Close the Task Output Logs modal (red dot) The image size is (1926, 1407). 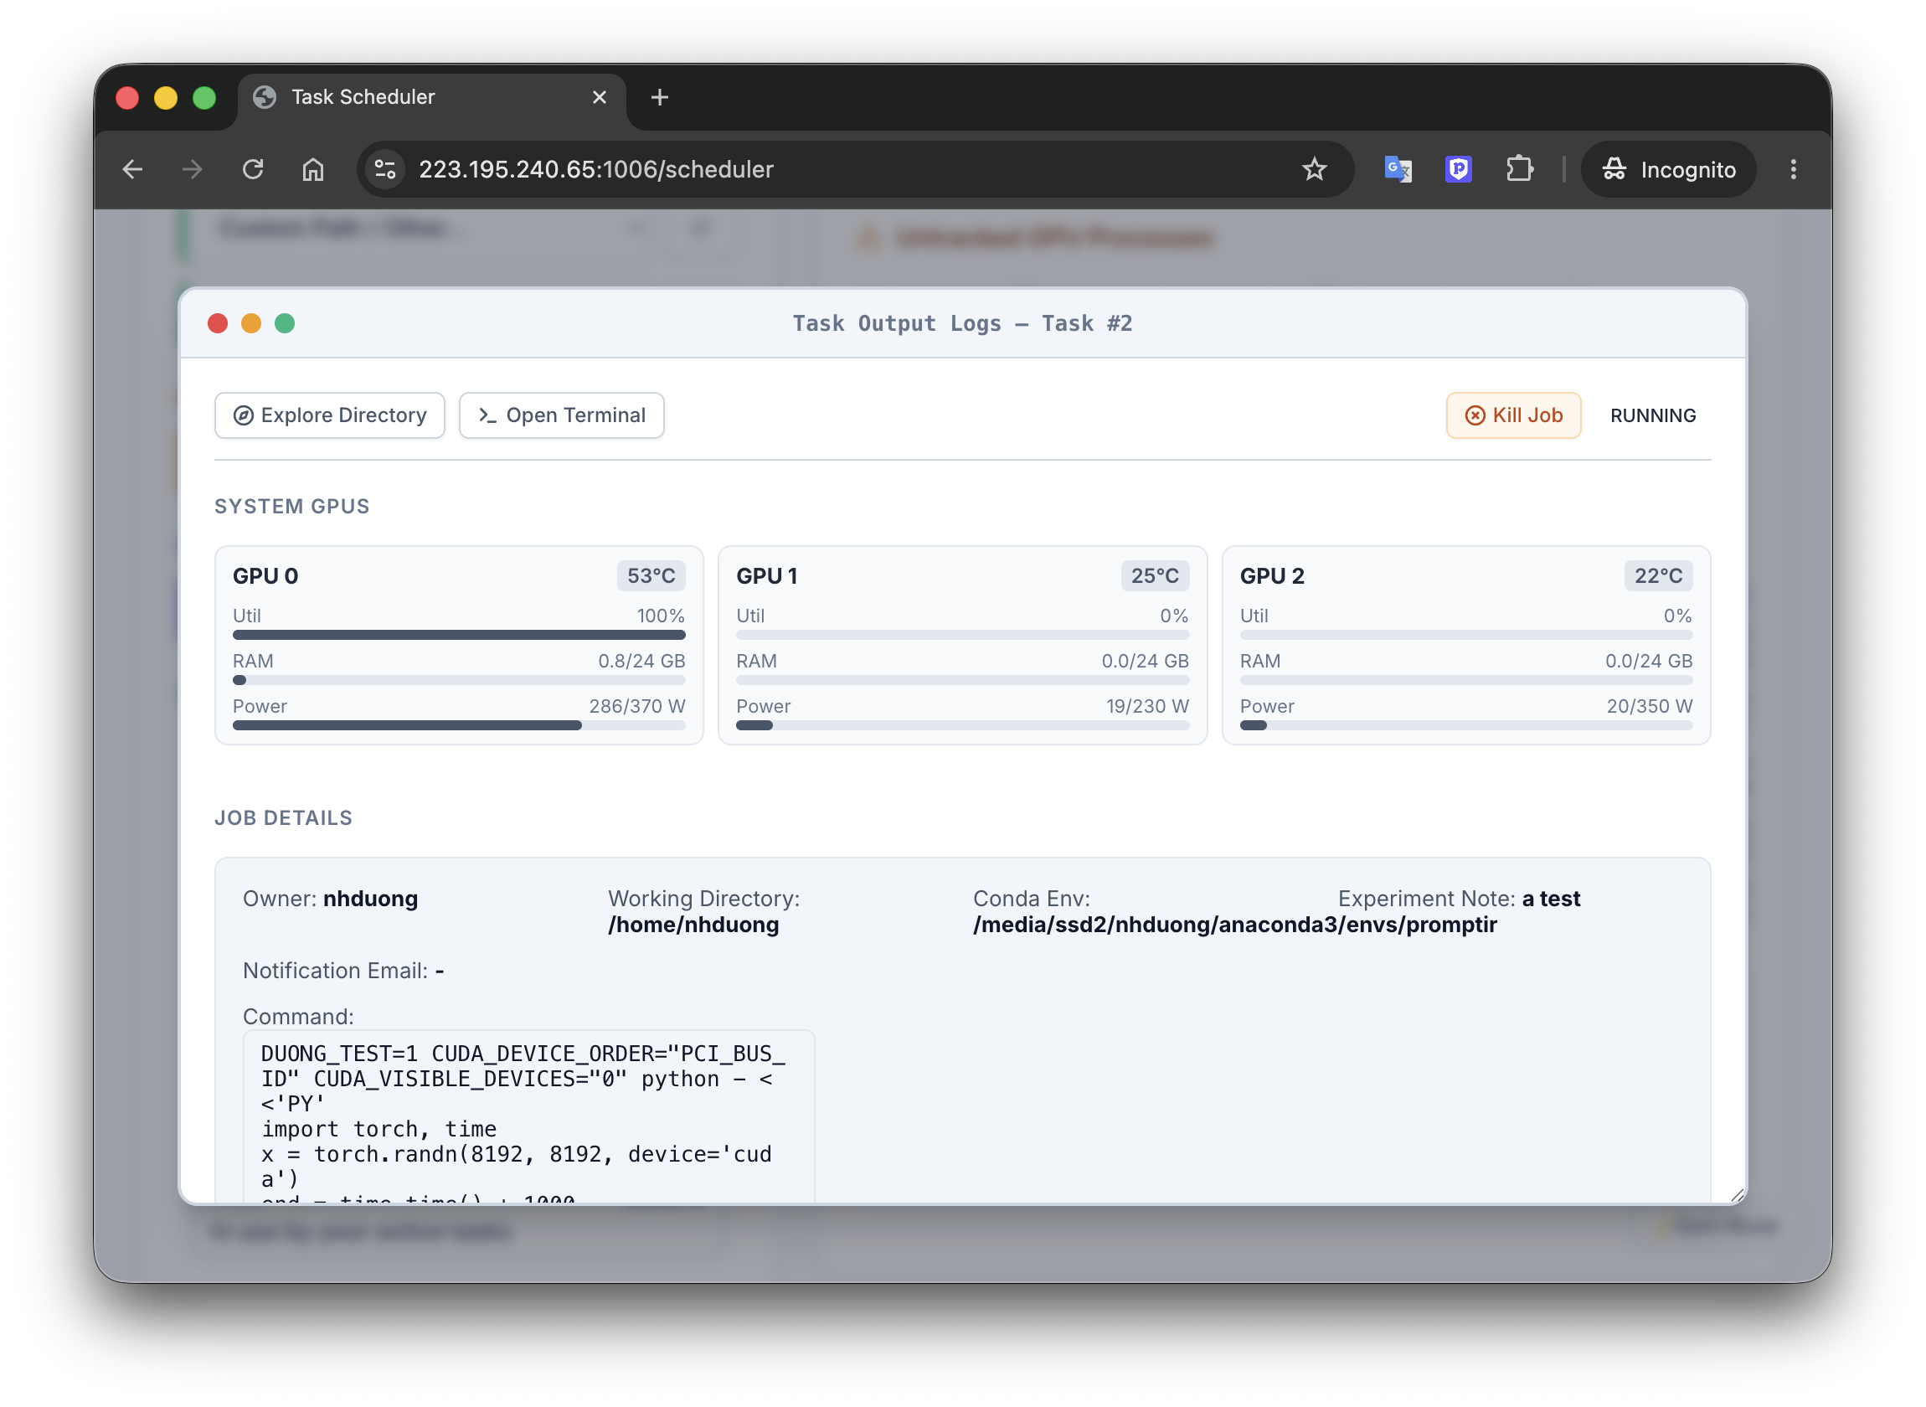pyautogui.click(x=218, y=323)
